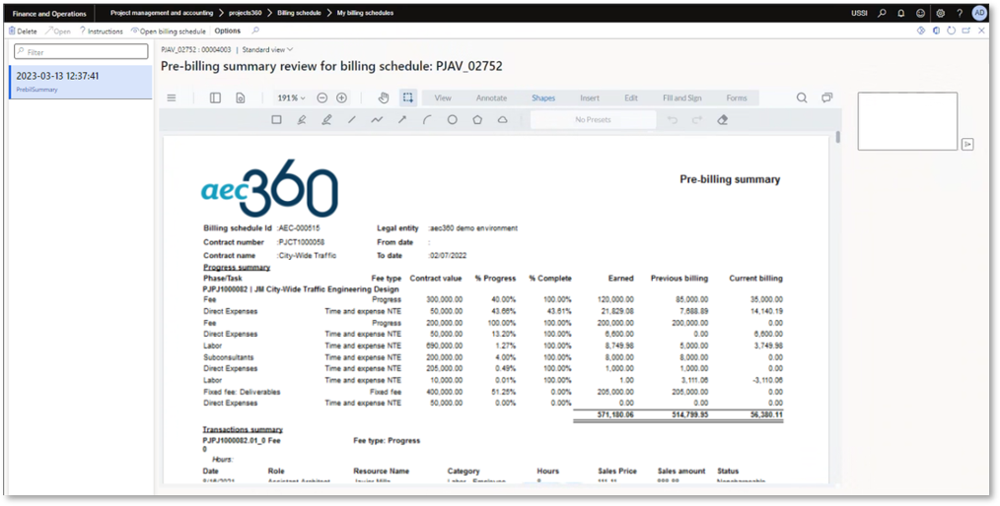Toggle the PDF left panel
The height and width of the screenshot is (506, 1000).
point(215,98)
